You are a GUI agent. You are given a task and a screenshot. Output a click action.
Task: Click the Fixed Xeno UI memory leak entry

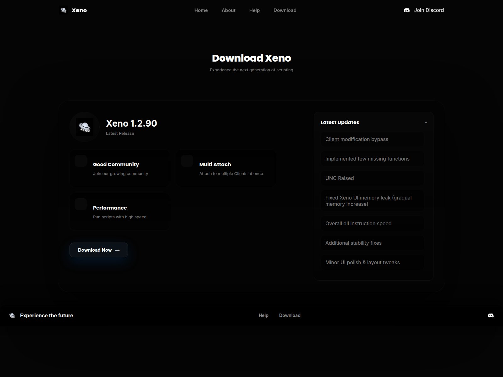373,201
